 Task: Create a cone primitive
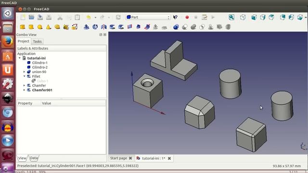point(49,27)
